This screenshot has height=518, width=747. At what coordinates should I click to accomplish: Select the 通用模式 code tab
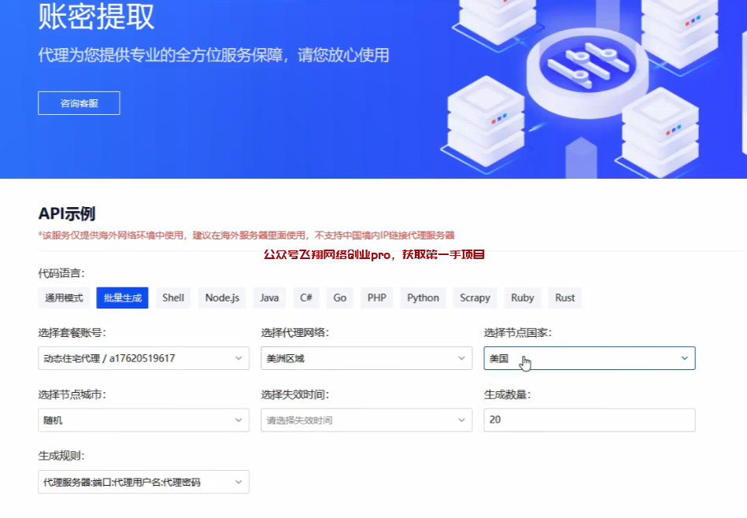(x=65, y=298)
